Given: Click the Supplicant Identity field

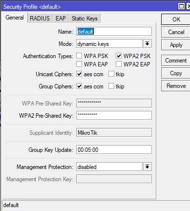Looking at the screenshot, I should 114,132.
